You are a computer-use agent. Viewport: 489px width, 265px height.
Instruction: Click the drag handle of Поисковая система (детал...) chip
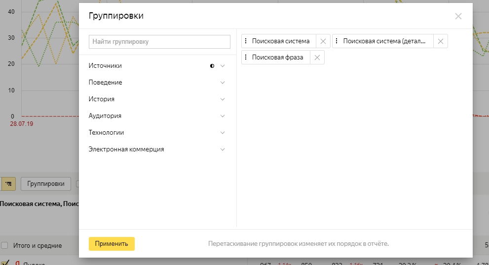point(337,41)
